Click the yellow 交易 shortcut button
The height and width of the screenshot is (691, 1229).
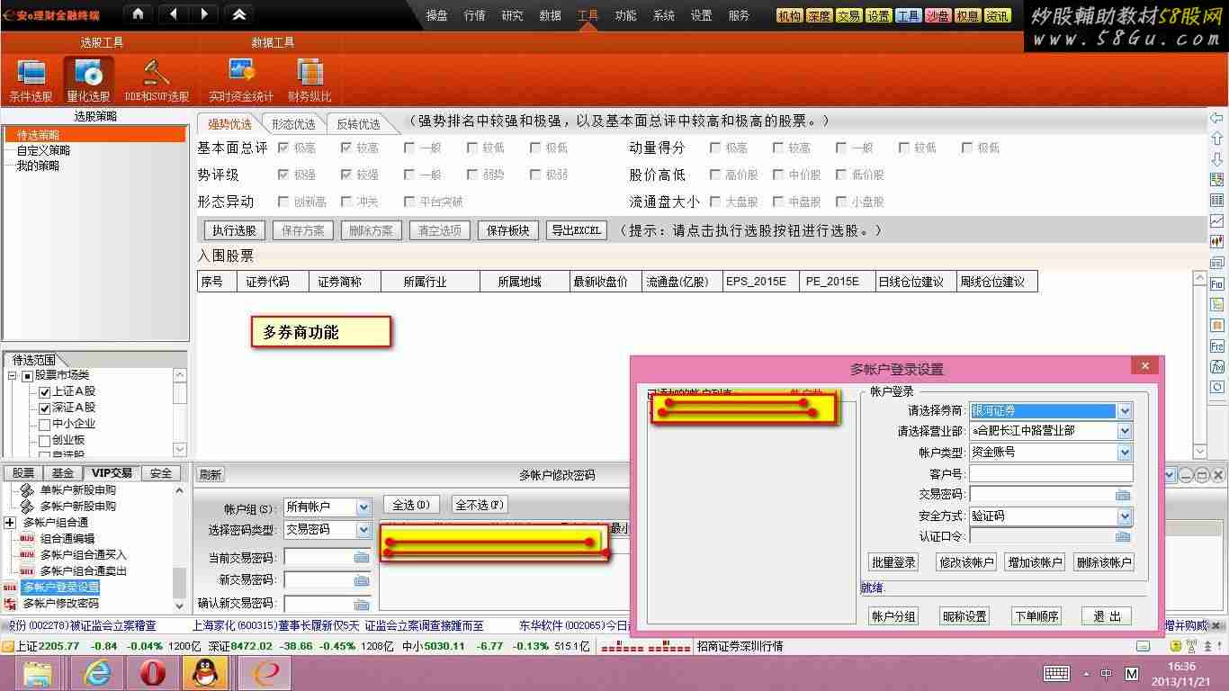point(848,15)
